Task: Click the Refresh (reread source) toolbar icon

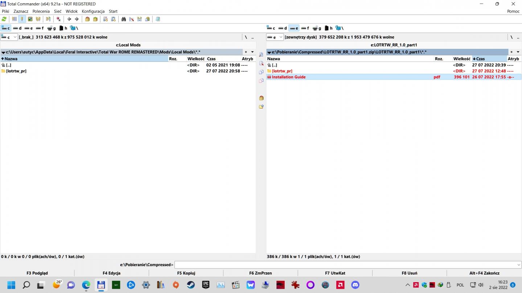Action: tap(4, 19)
